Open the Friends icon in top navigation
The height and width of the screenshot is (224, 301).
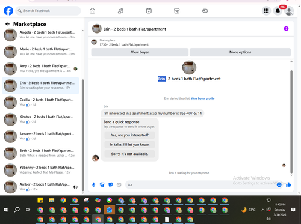point(120,11)
